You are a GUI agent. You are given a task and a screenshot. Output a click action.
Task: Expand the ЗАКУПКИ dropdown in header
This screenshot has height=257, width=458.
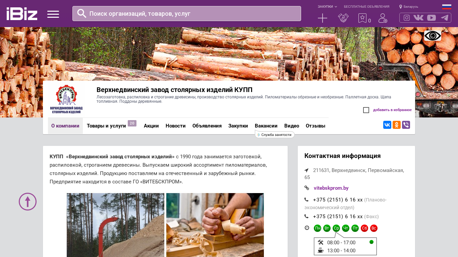click(327, 7)
